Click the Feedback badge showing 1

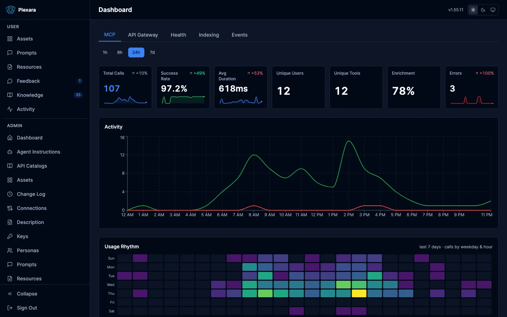80,81
